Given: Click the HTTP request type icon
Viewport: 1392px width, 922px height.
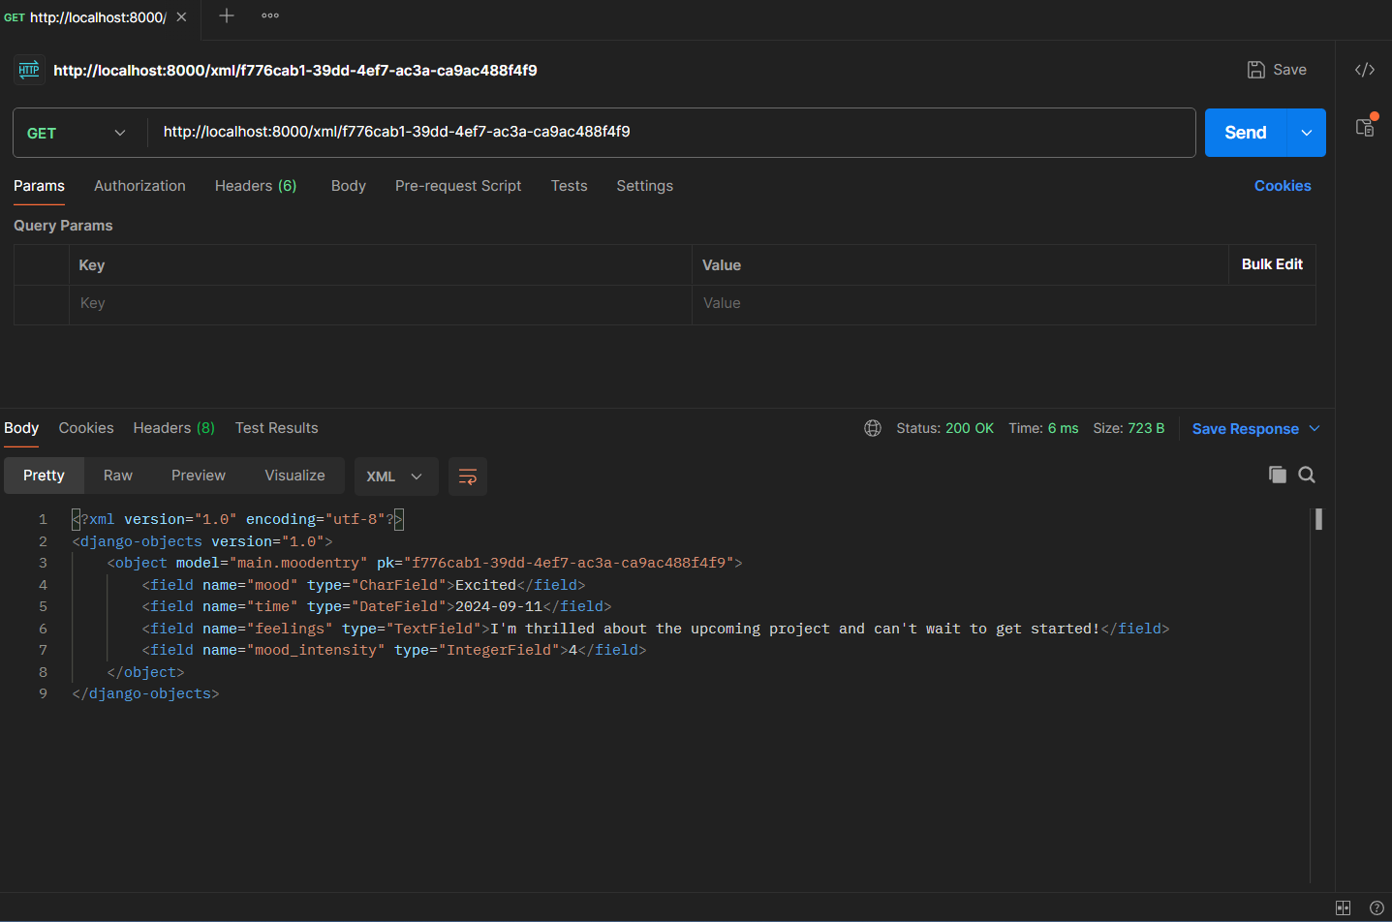Looking at the screenshot, I should tap(29, 70).
